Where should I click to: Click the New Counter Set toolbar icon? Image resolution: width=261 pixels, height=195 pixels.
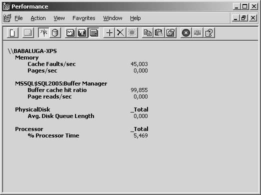click(x=12, y=32)
